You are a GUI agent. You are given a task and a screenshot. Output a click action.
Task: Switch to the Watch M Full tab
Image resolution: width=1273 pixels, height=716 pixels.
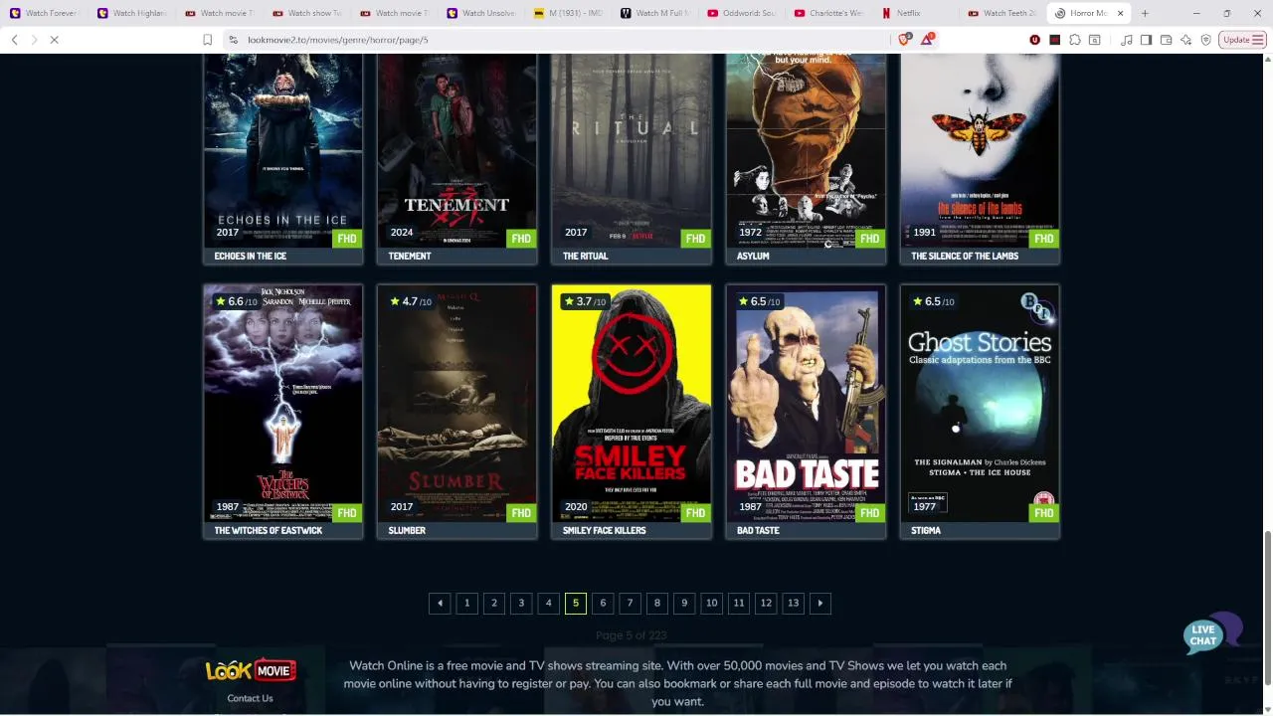click(x=656, y=13)
